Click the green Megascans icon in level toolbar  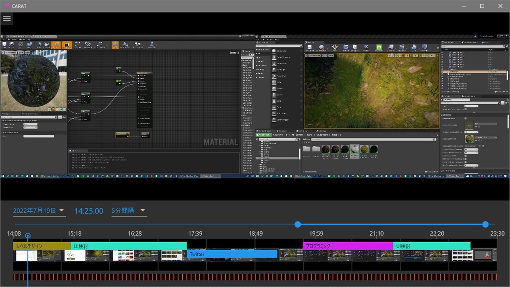tap(379, 47)
